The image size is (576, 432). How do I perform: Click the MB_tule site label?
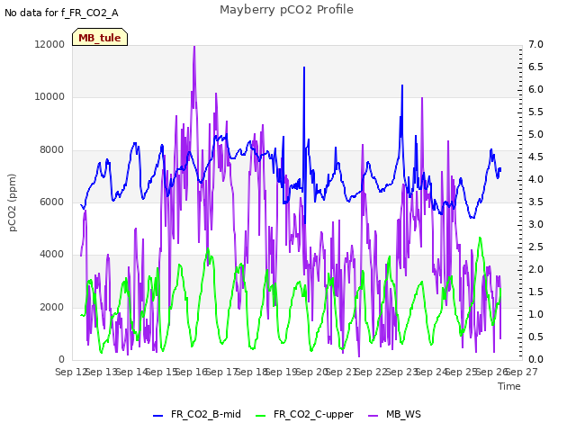click(x=100, y=38)
